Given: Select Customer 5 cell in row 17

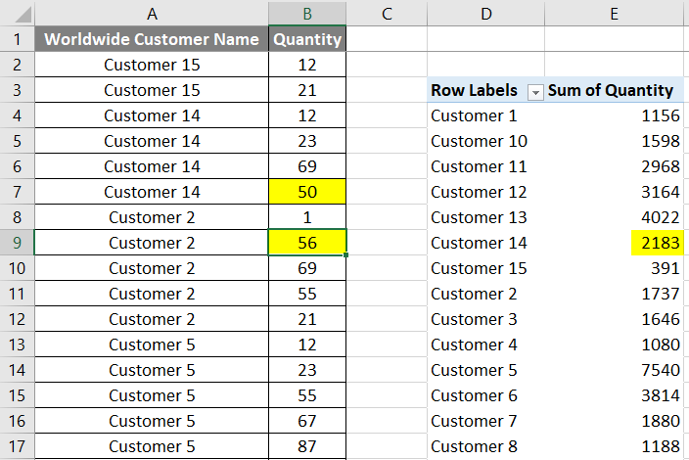Looking at the screenshot, I should tap(152, 446).
